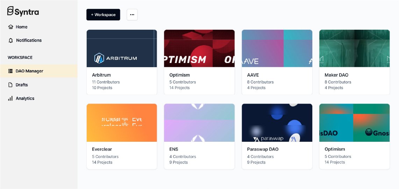Click the Analytics bar chart icon
Viewport: 399px width, 189px height.
coord(10,98)
